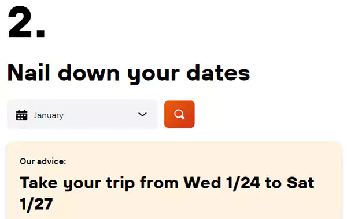
Task: Click empty space inside the month field
Action: pos(99,114)
